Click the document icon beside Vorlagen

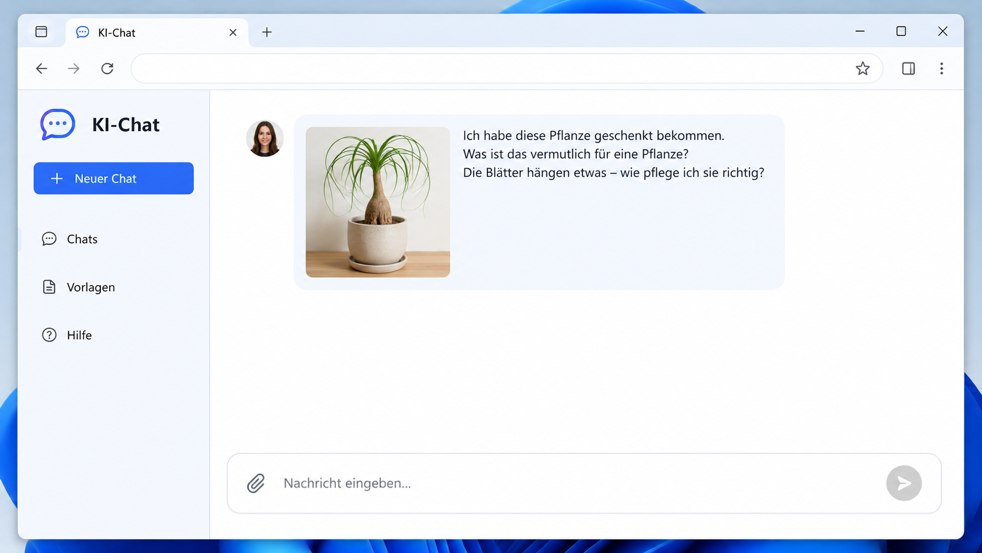49,287
